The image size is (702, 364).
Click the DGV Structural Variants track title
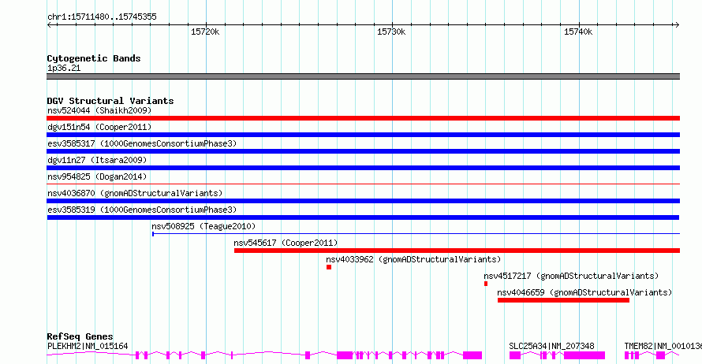110,101
